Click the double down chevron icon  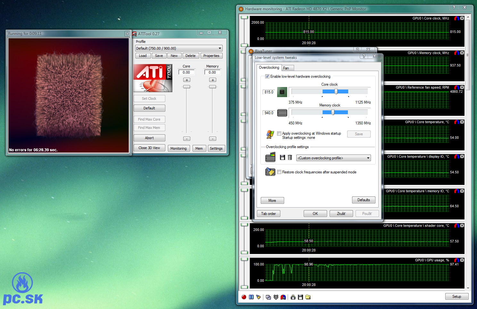(276, 297)
